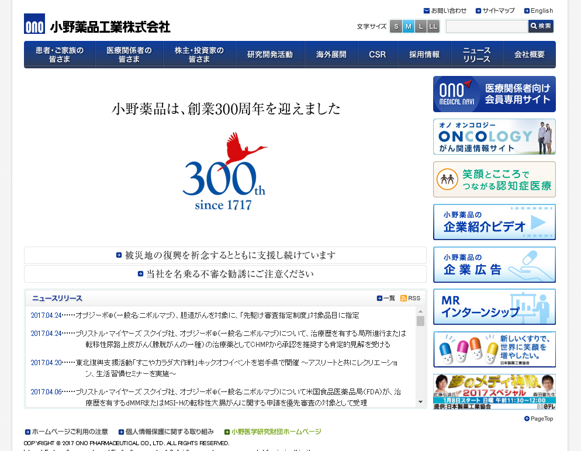Open ONO Medical Navi banner

494,94
